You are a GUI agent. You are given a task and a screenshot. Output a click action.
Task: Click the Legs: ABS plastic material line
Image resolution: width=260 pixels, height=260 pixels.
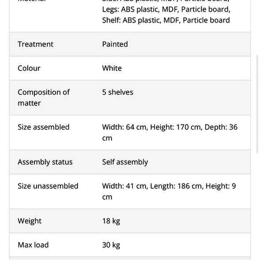[x=166, y=10]
